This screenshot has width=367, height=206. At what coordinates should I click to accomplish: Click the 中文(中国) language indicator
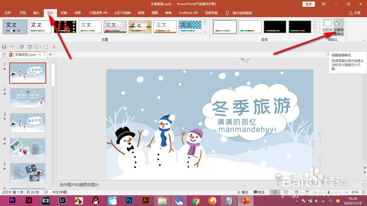[x=60, y=192]
